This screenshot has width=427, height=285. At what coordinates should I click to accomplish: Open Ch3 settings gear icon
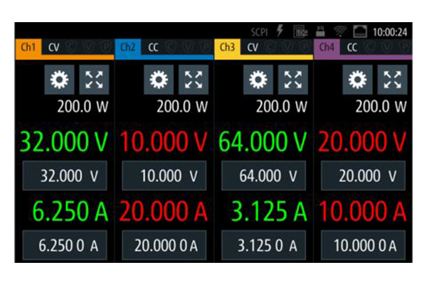(x=258, y=80)
